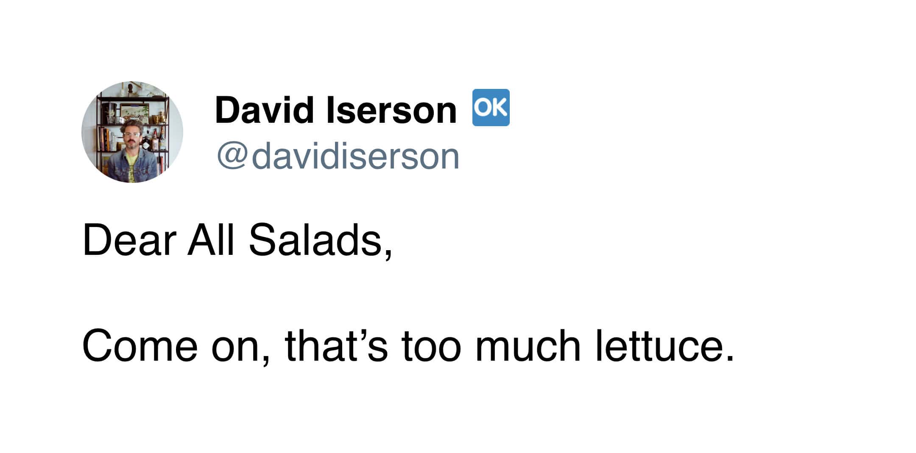Click the word 'All' in the tweet
Viewport: 916px width, 453px height.
pos(211,240)
